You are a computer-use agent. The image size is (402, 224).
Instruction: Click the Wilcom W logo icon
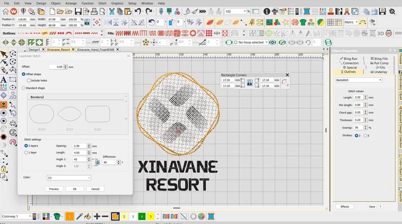tap(14, 12)
